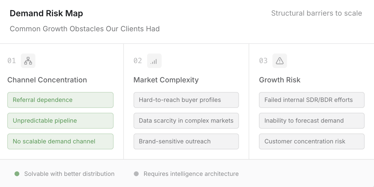Click the Market Complexity signal bars icon
Viewport: 374px width, 187px height.
click(154, 61)
